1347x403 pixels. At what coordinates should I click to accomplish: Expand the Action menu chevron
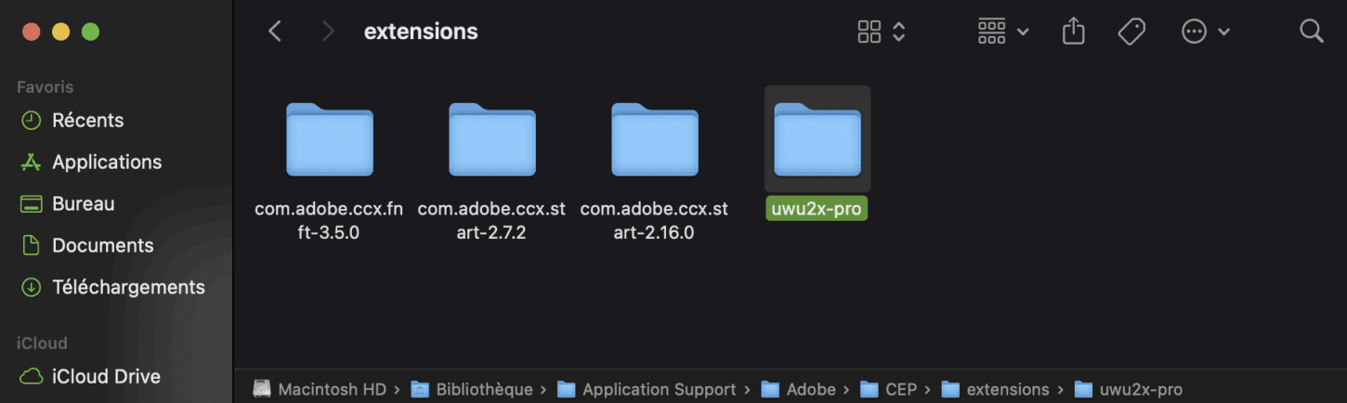pyautogui.click(x=1223, y=32)
